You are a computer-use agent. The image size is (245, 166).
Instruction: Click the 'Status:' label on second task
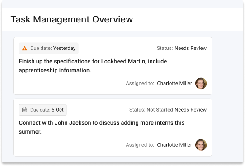click(137, 110)
